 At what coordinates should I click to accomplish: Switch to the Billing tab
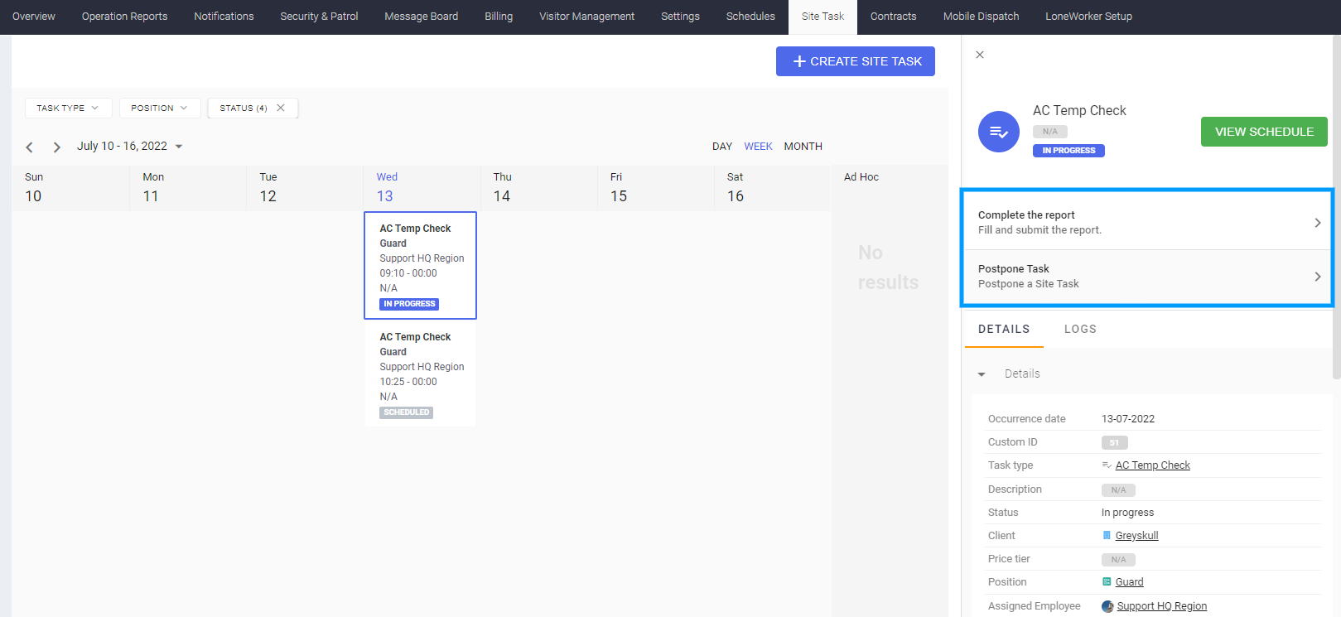click(499, 17)
